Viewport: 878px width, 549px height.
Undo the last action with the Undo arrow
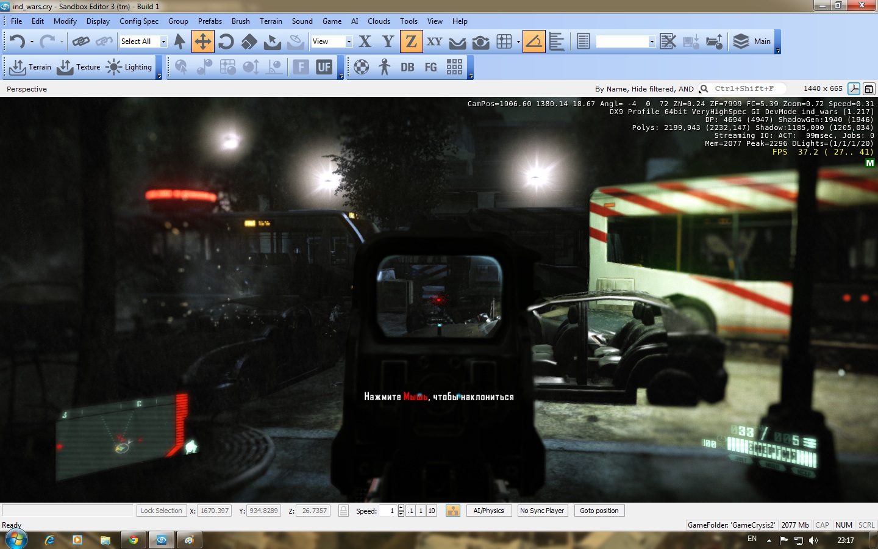(17, 41)
